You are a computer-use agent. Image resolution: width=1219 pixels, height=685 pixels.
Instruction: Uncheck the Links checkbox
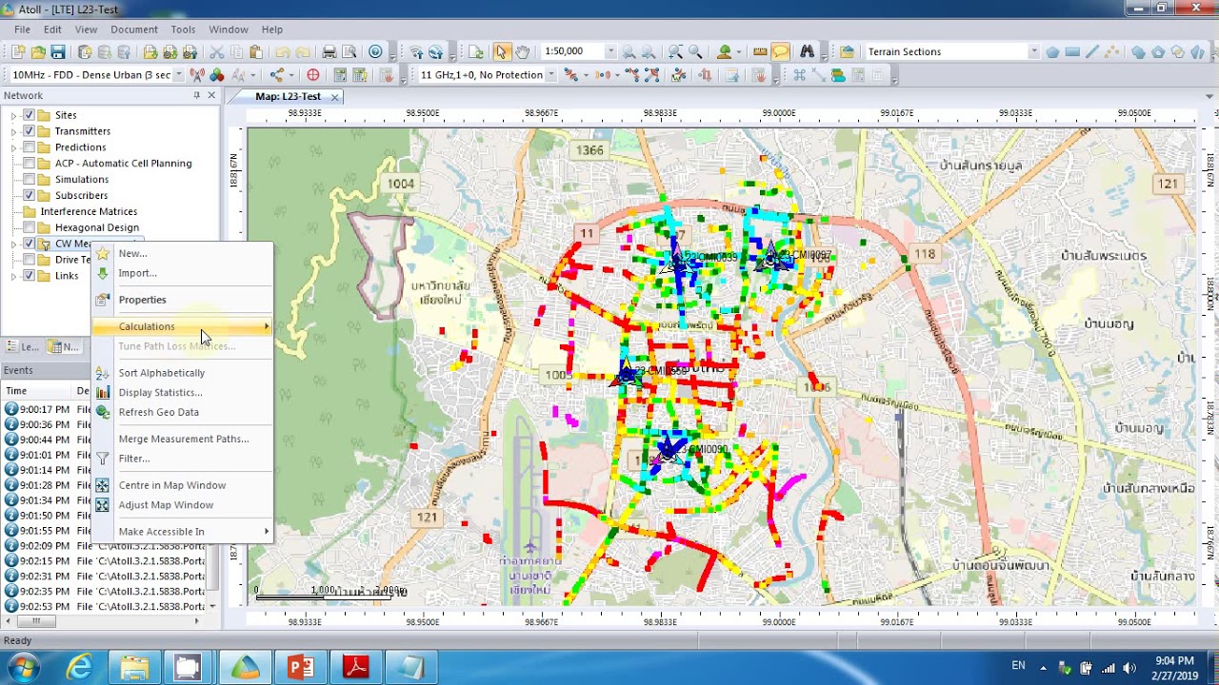coord(29,276)
